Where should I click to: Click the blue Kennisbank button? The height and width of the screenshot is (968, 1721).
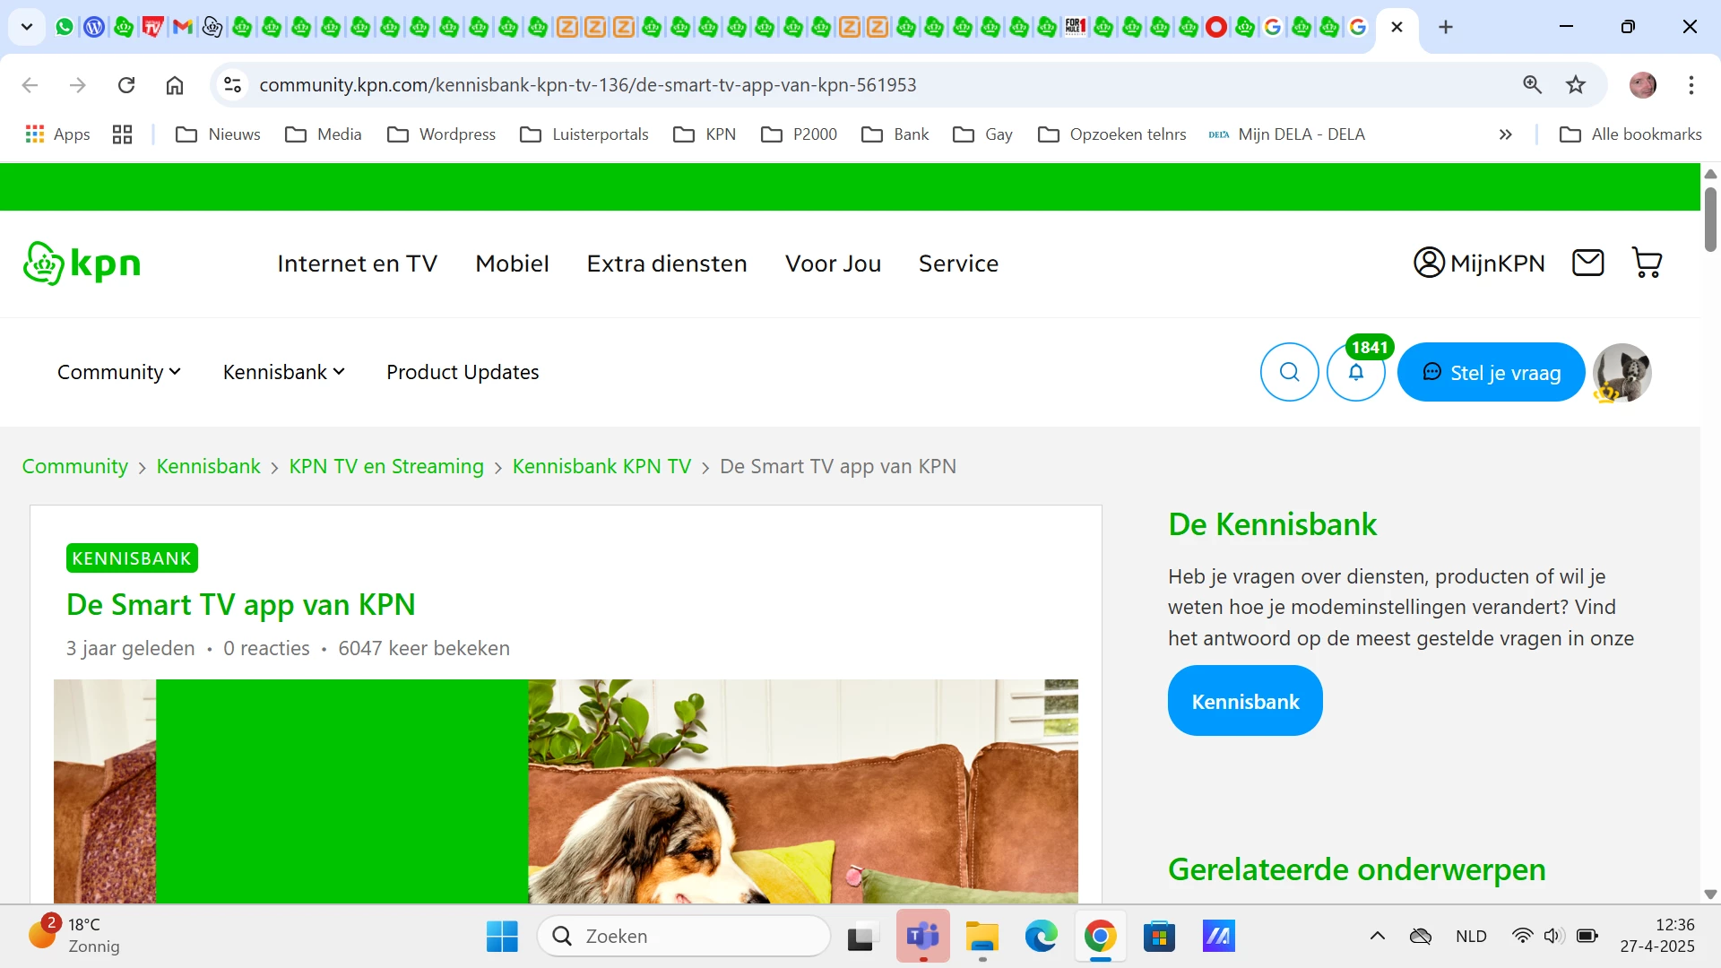point(1244,701)
